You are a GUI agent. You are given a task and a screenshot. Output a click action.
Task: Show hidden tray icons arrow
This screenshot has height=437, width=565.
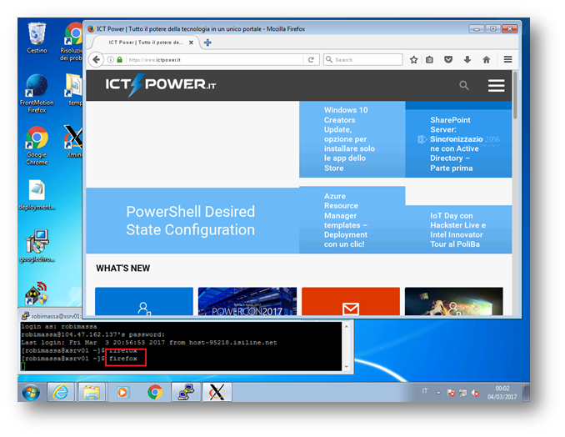[438, 393]
